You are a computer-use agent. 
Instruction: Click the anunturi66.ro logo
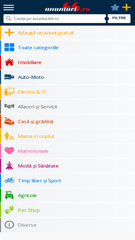(68, 7)
